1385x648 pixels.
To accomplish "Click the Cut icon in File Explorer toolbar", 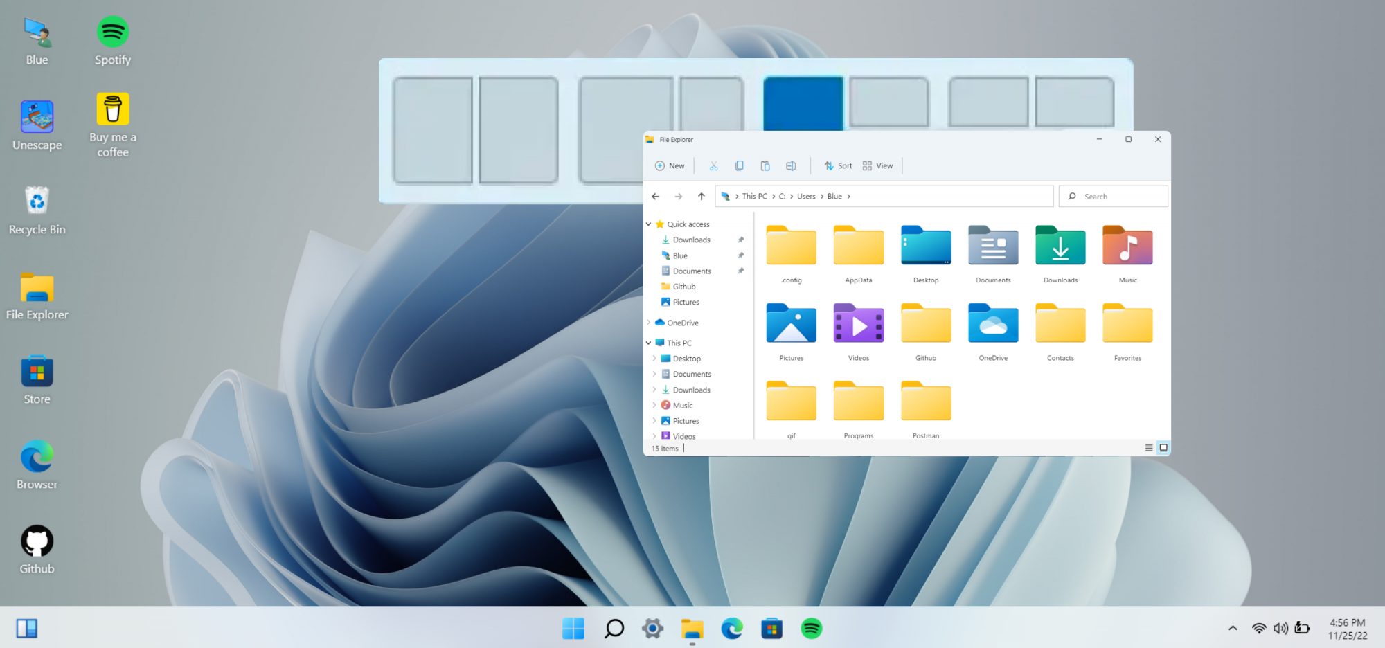I will click(713, 166).
